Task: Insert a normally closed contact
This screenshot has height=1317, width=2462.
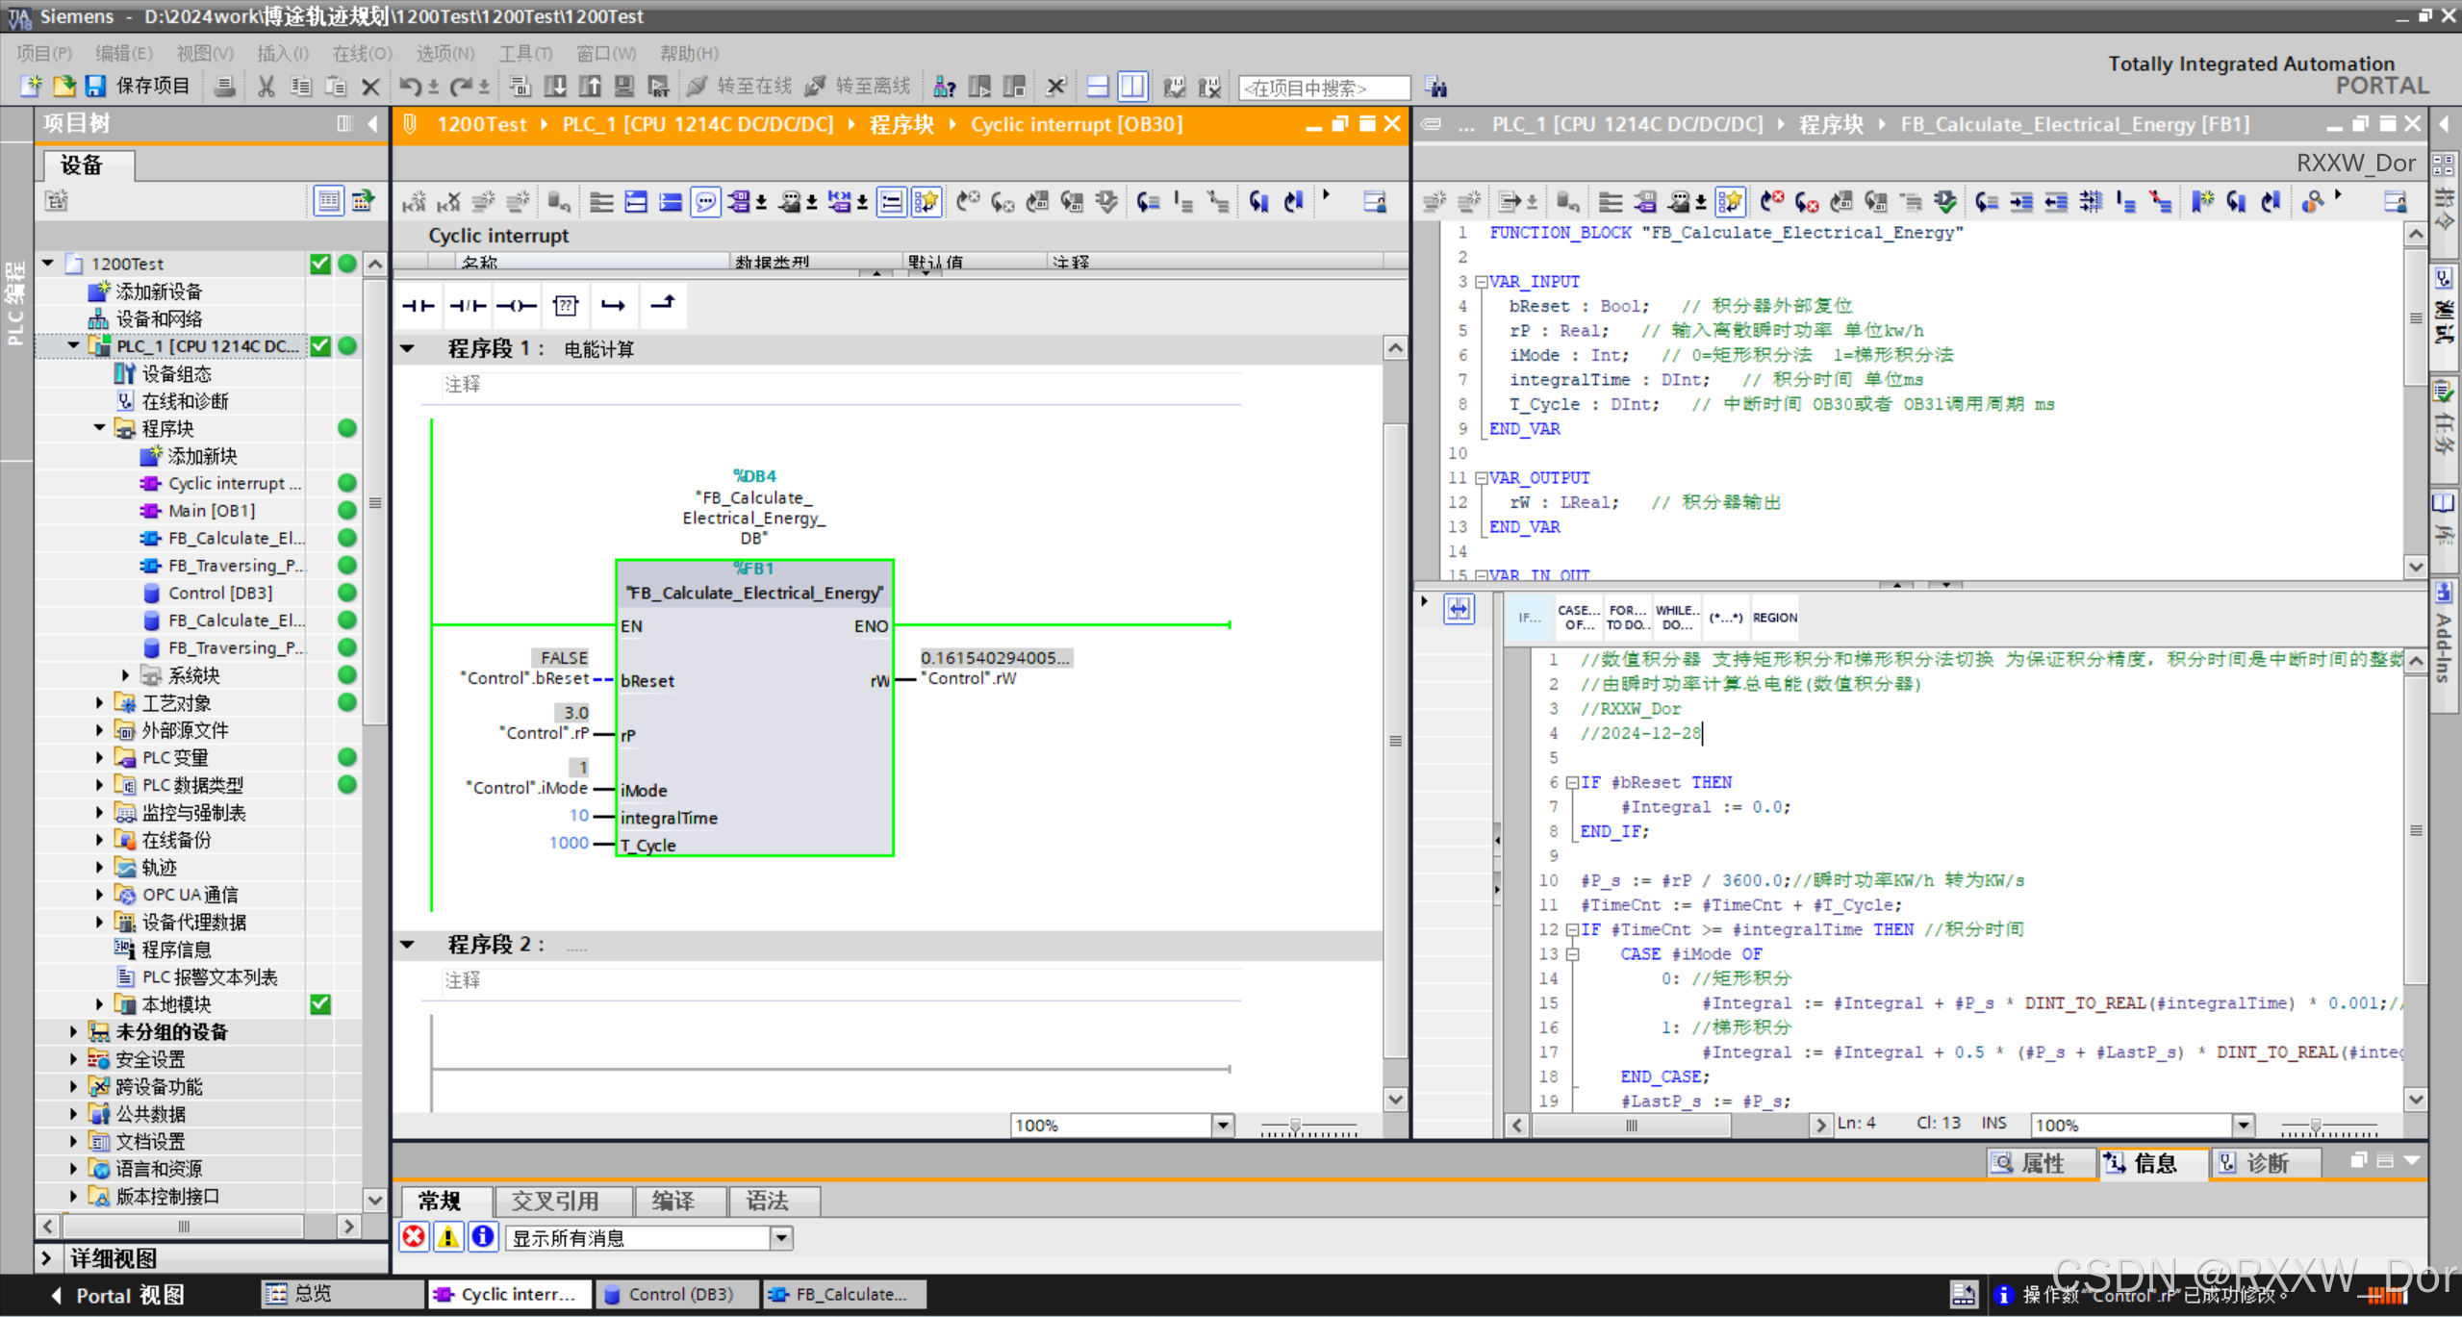Action: pos(468,306)
